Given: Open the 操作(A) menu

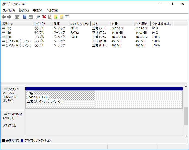Looking at the screenshot, I should (24, 11).
